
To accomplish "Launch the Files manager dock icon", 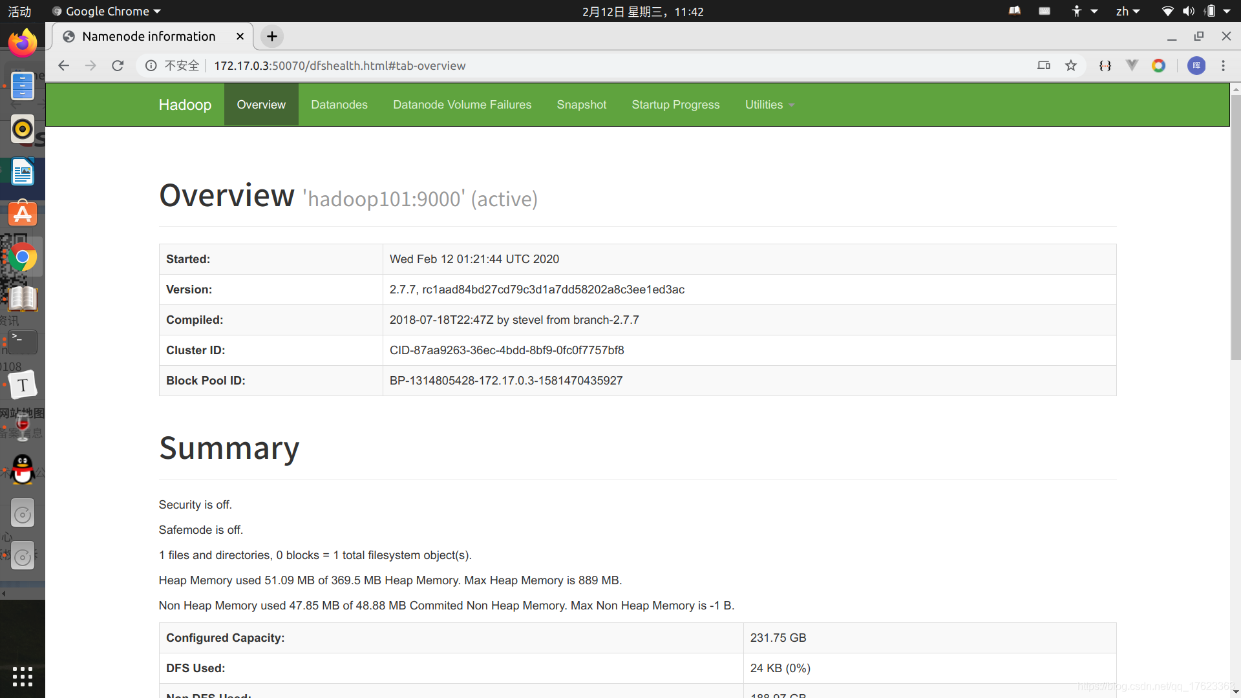I will (23, 86).
